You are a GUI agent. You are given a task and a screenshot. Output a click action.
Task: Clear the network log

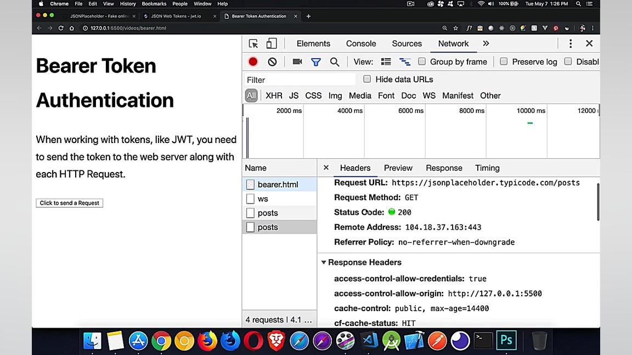click(272, 62)
